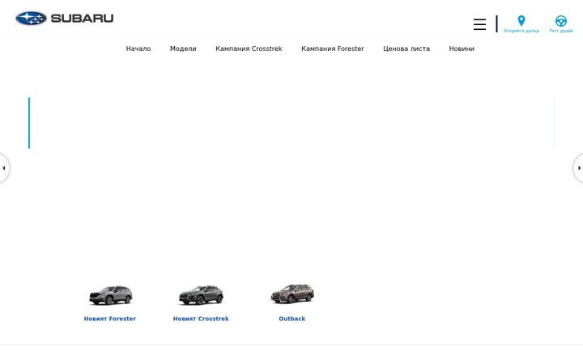Image resolution: width=583 pixels, height=364 pixels.
Task: Click the Новият Crosstrek link
Action: (x=201, y=319)
